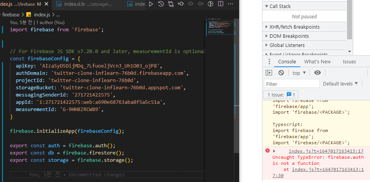Collapse the Call Stack section
Screen dimensions: 370x182
(x=305, y=6)
